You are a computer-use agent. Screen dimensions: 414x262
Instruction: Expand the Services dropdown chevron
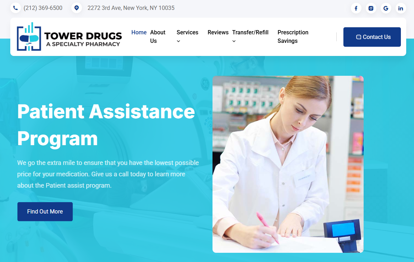(178, 41)
